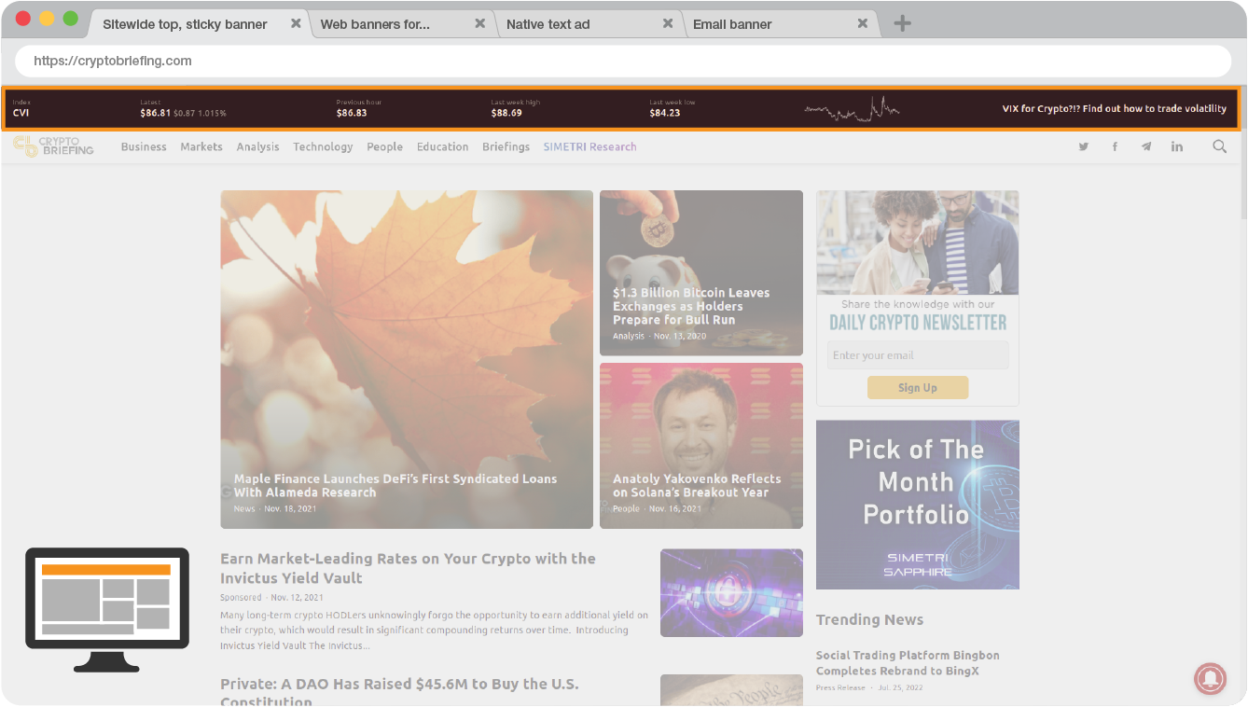This screenshot has width=1248, height=707.
Task: Click the Pick of The Month Portfolio ad
Action: [x=918, y=505]
